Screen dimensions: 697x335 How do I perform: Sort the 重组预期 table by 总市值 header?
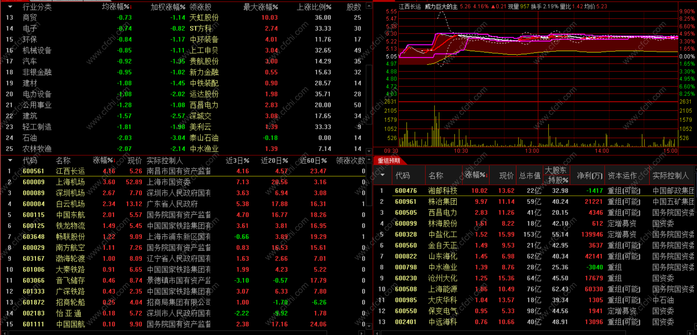(530, 176)
